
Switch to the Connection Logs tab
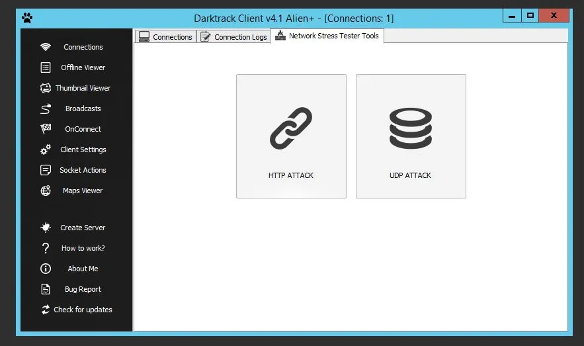233,36
